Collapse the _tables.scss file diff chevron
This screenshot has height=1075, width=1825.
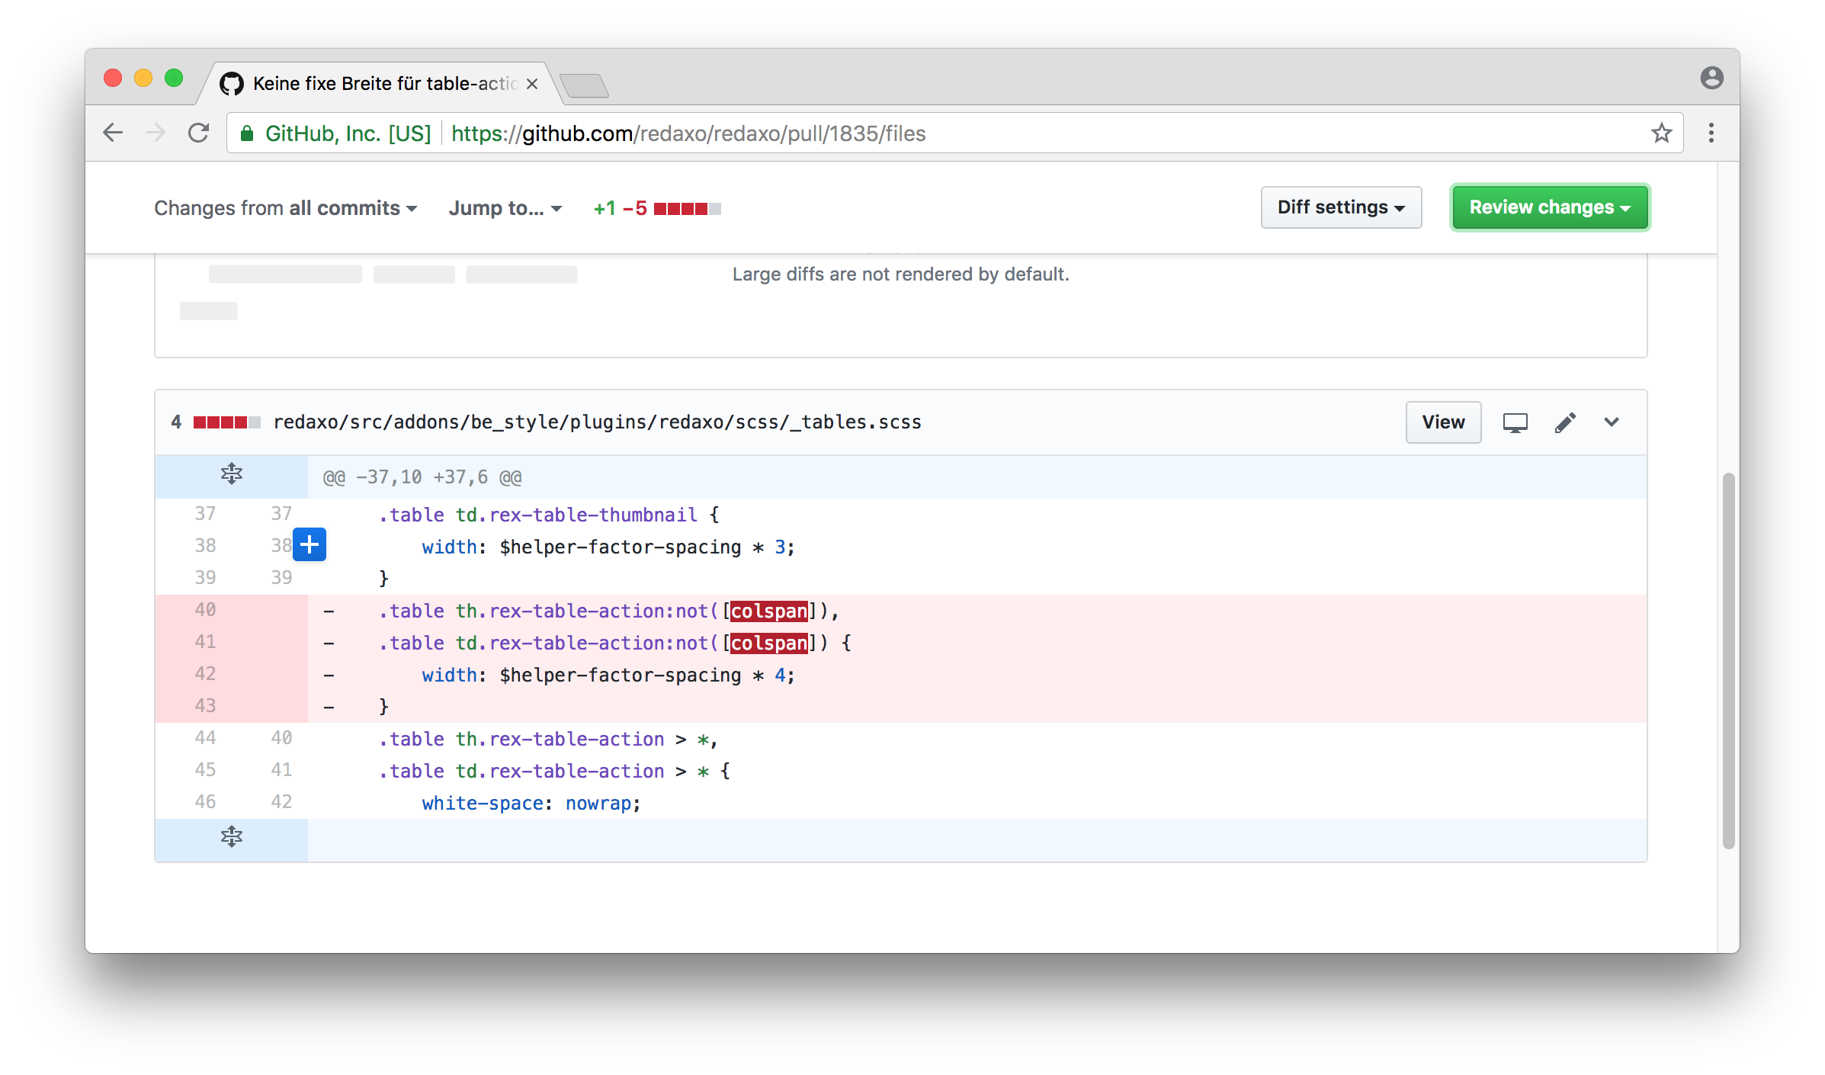coord(1612,422)
